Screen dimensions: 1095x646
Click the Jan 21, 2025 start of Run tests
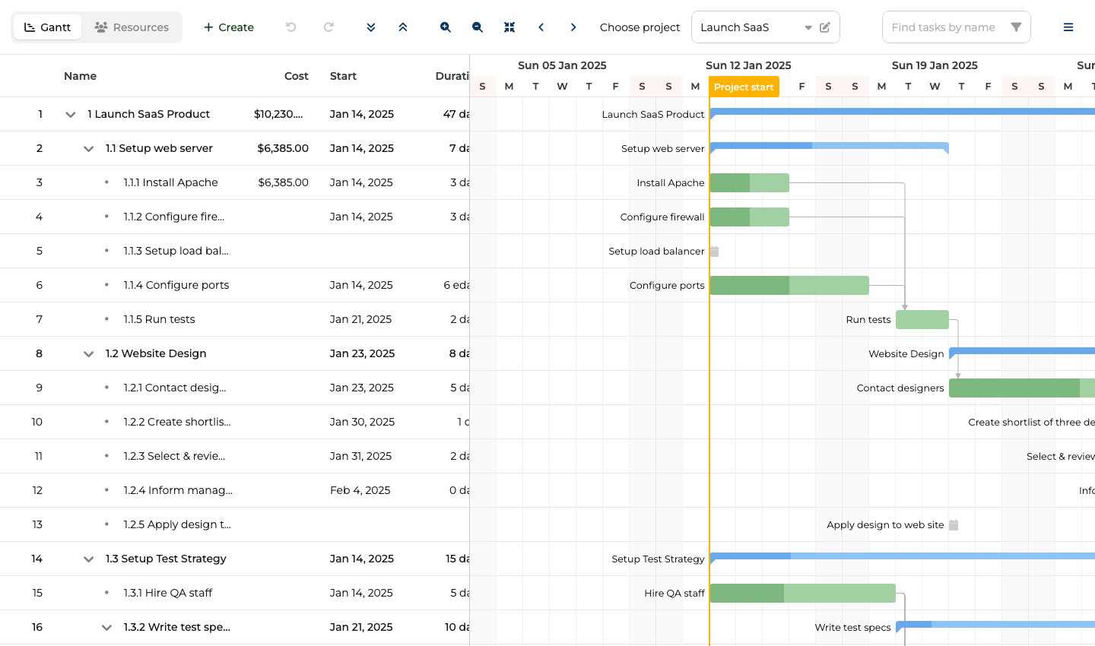click(360, 319)
